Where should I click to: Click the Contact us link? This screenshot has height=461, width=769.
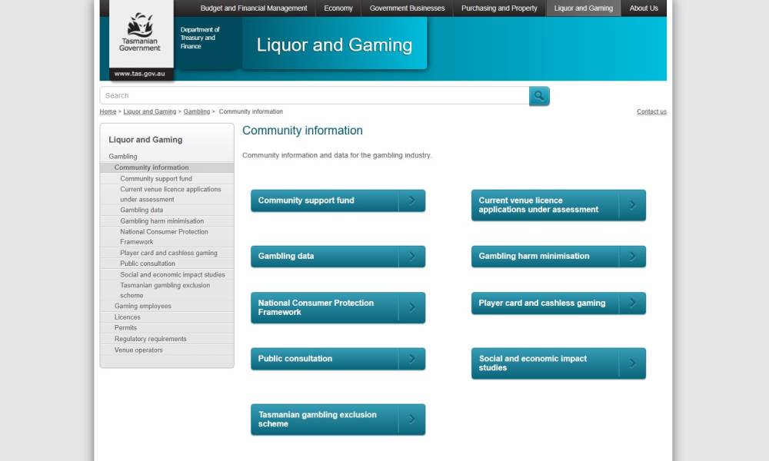651,112
